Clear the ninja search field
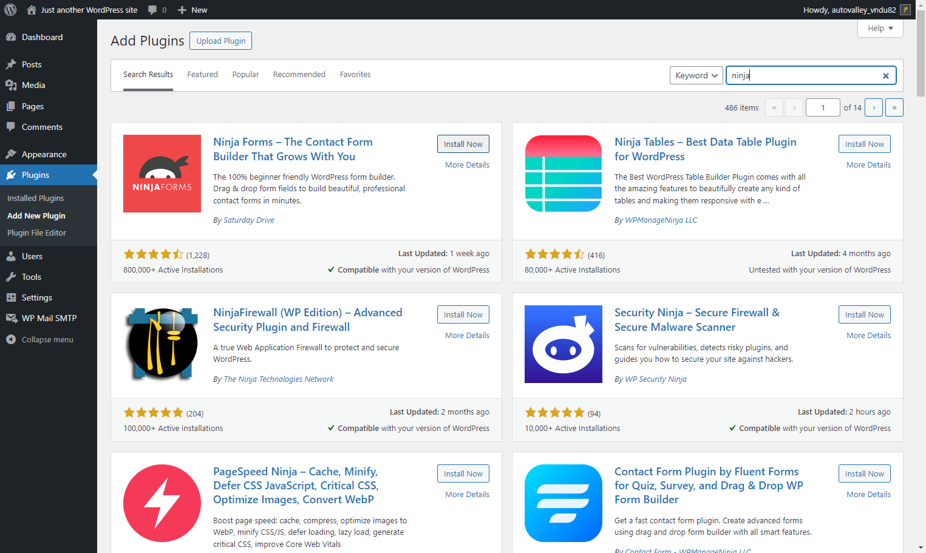 tap(886, 76)
